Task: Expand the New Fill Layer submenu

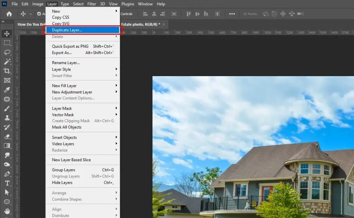Action: (64, 85)
